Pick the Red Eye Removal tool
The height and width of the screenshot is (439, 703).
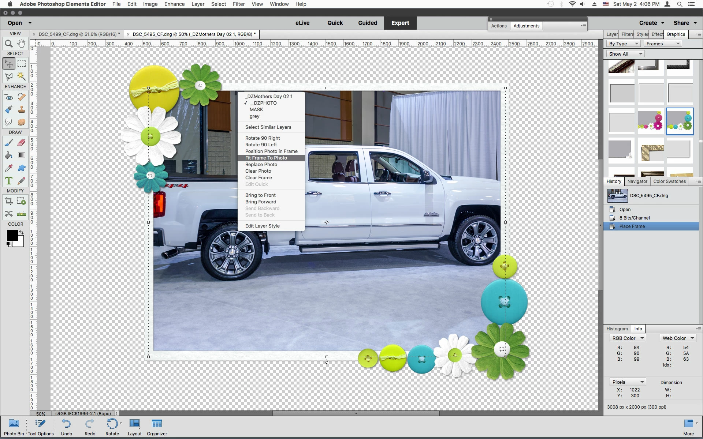9,97
